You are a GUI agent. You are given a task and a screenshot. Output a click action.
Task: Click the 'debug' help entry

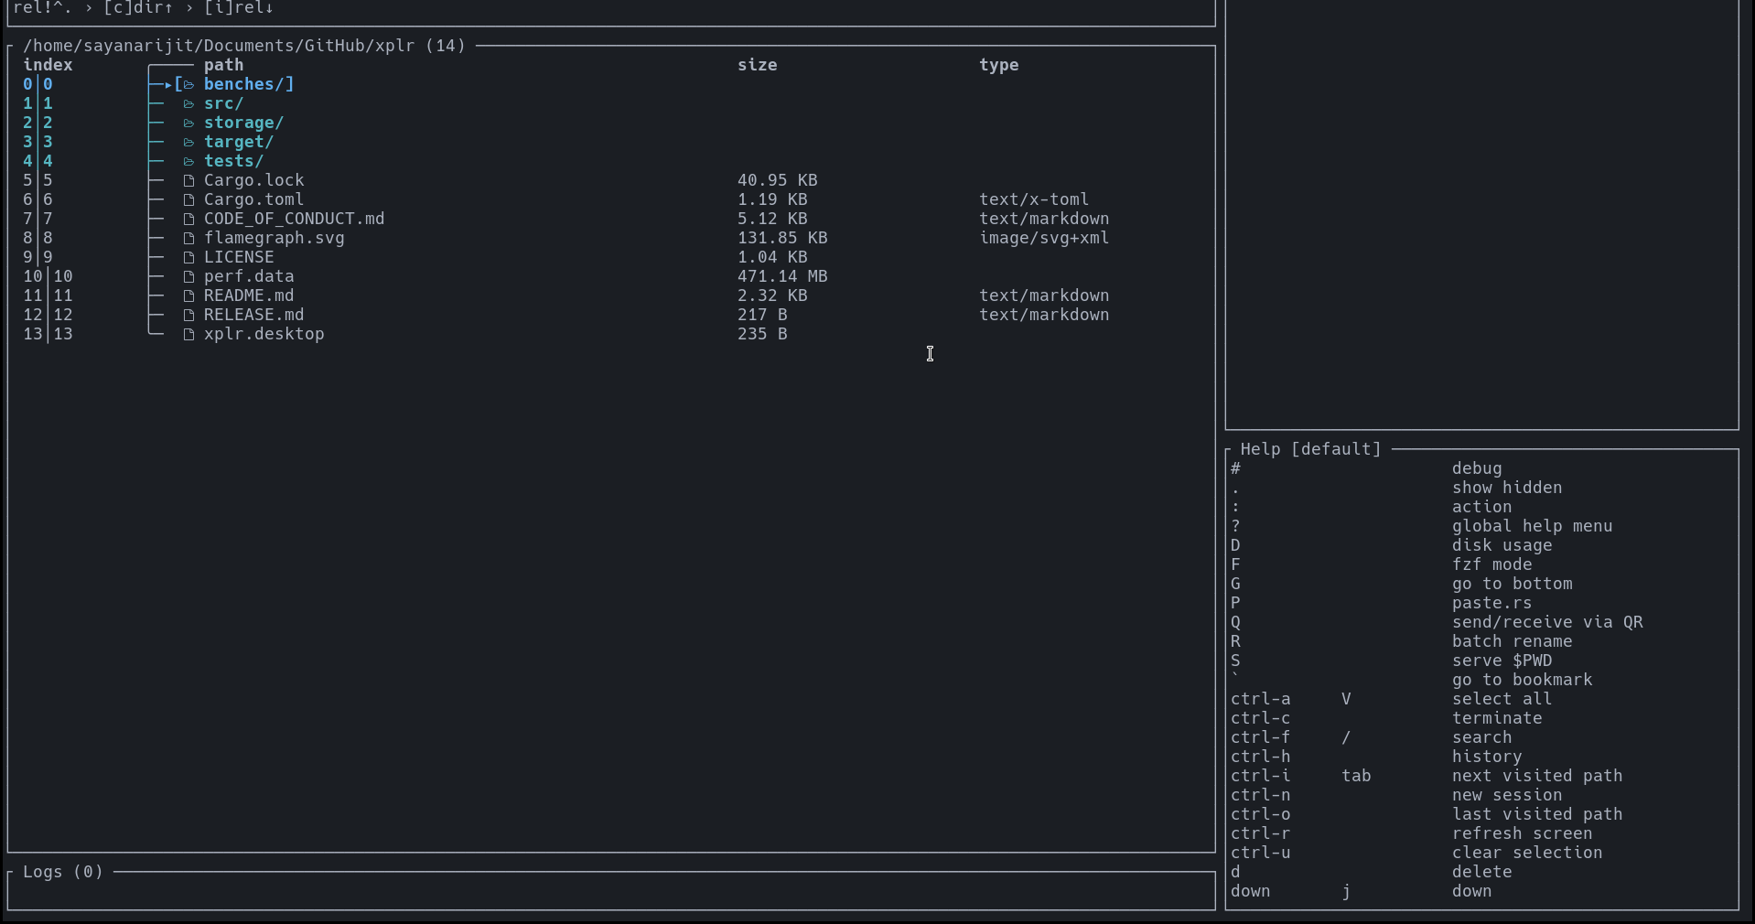pos(1477,468)
